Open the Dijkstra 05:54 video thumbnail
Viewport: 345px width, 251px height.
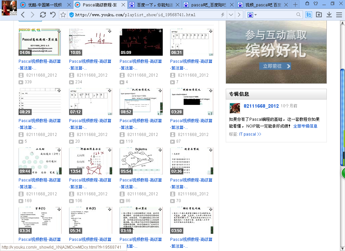coord(141,161)
